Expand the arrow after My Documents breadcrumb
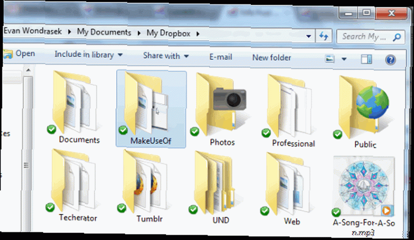 tap(139, 33)
